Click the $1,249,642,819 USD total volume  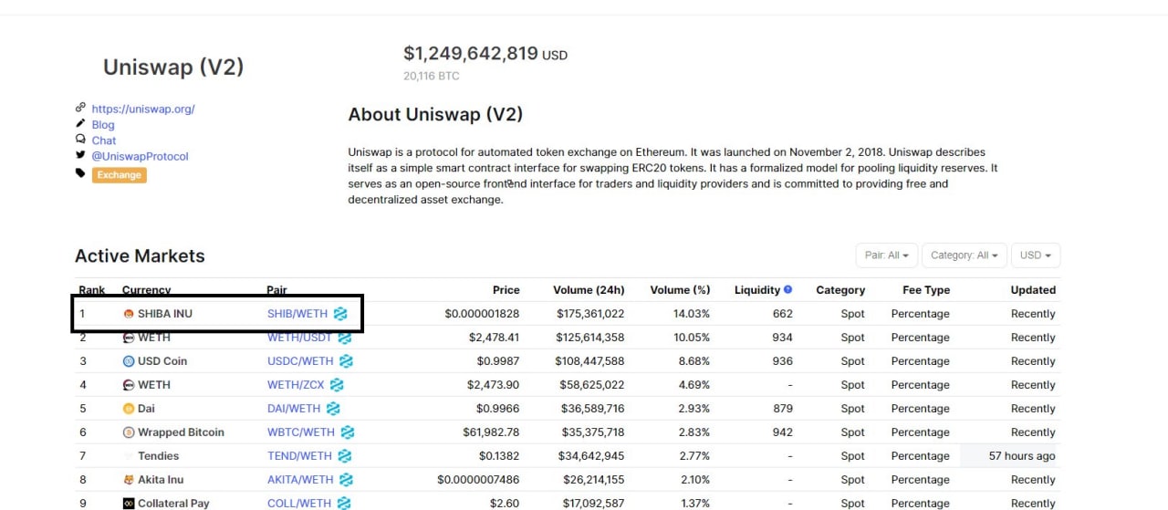tap(485, 54)
